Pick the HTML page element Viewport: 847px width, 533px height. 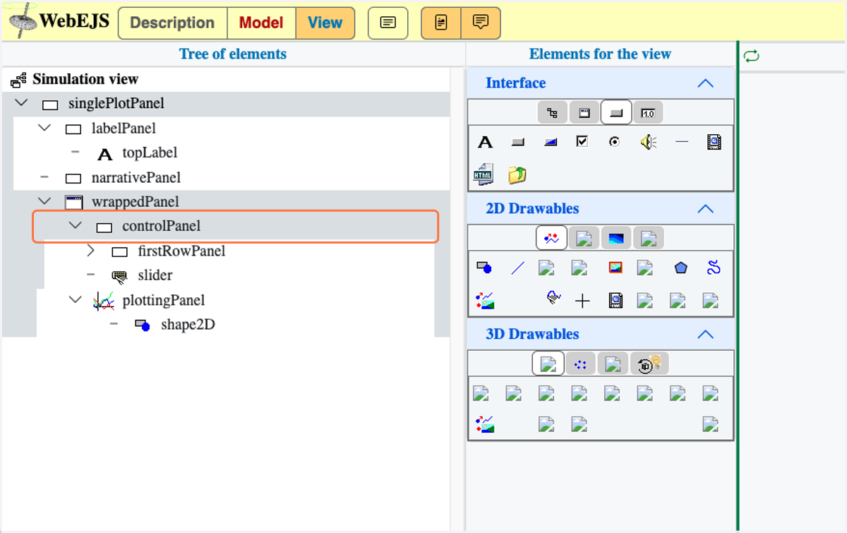(483, 174)
